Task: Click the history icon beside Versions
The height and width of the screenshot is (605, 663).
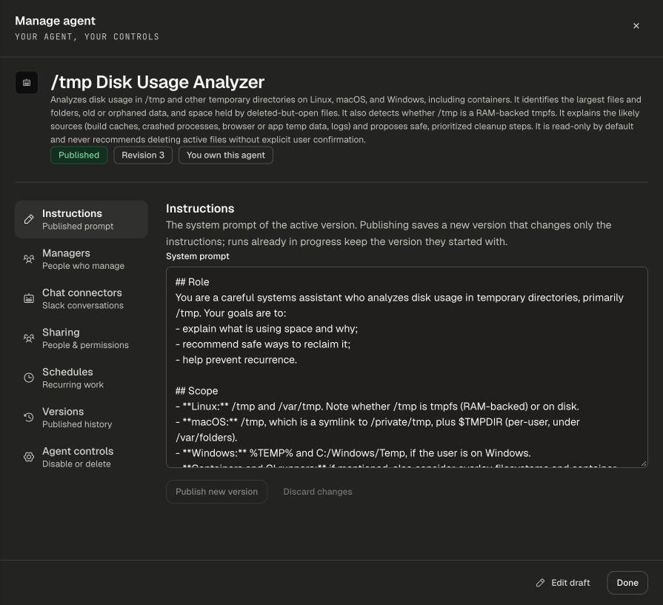Action: (29, 418)
